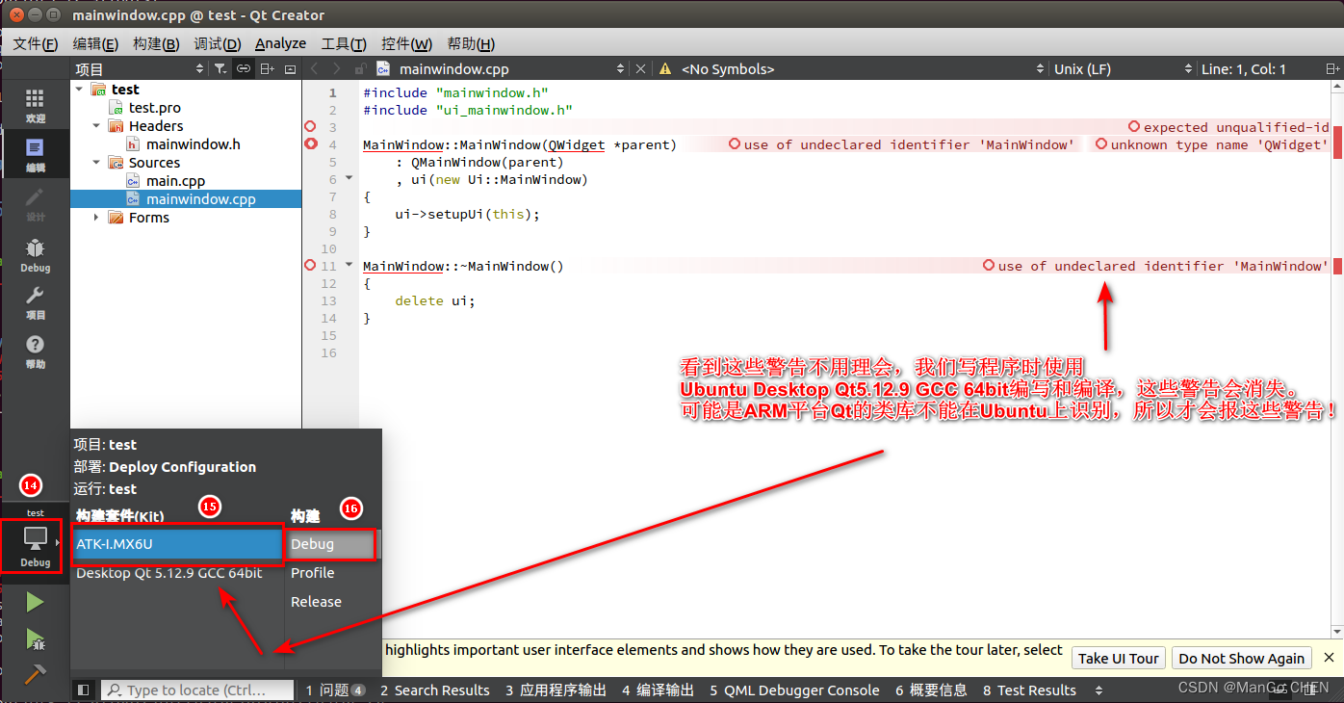Collapse the Headers folder
Viewport: 1344px width, 703px height.
tap(96, 126)
